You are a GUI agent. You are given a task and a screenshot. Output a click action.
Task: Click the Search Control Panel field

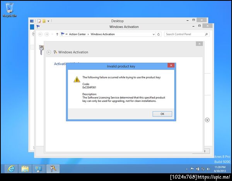[187, 34]
